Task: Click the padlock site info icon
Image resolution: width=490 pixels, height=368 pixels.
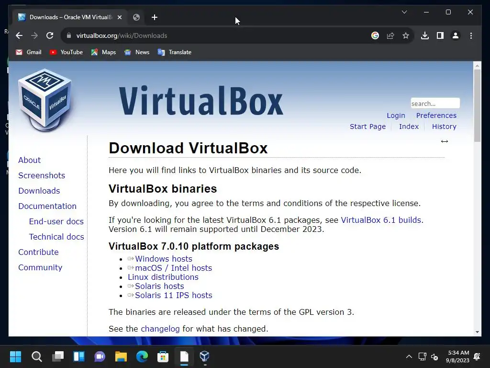Action: [69, 35]
